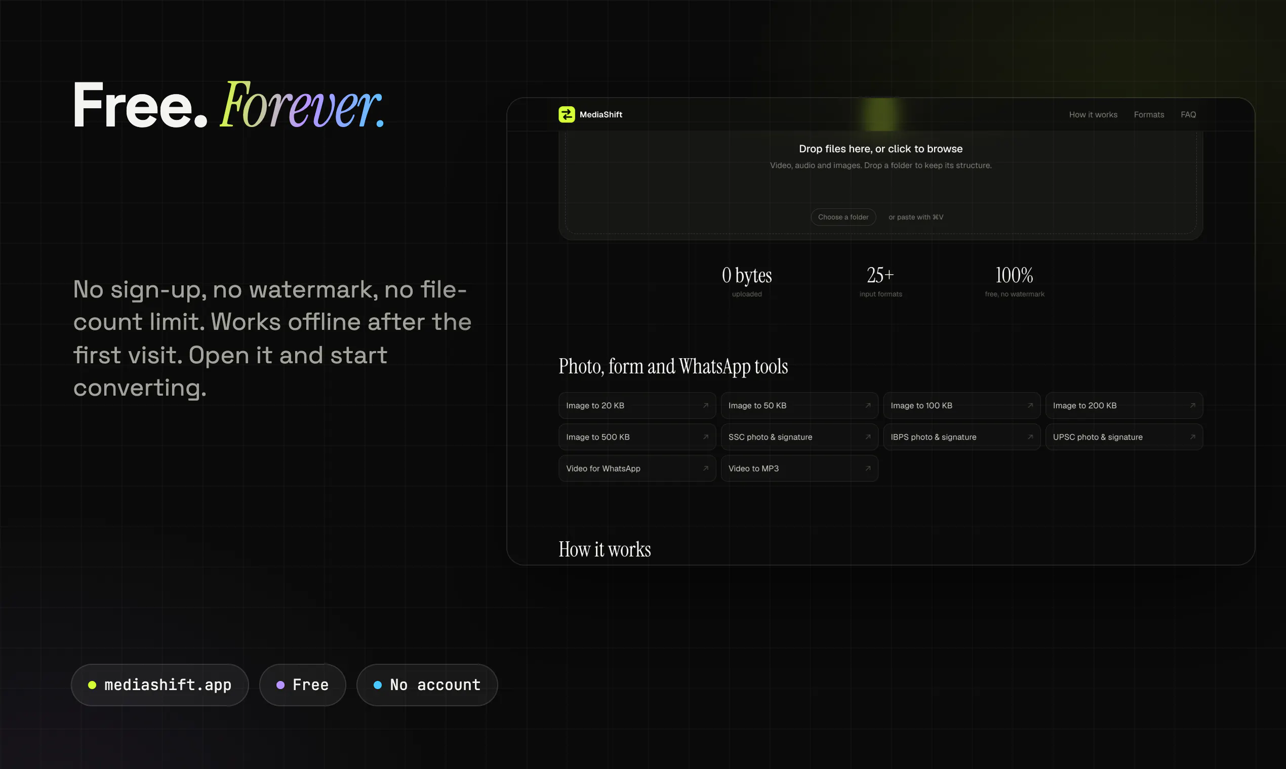Open the SSC photo & signature tool
The height and width of the screenshot is (769, 1286).
799,437
